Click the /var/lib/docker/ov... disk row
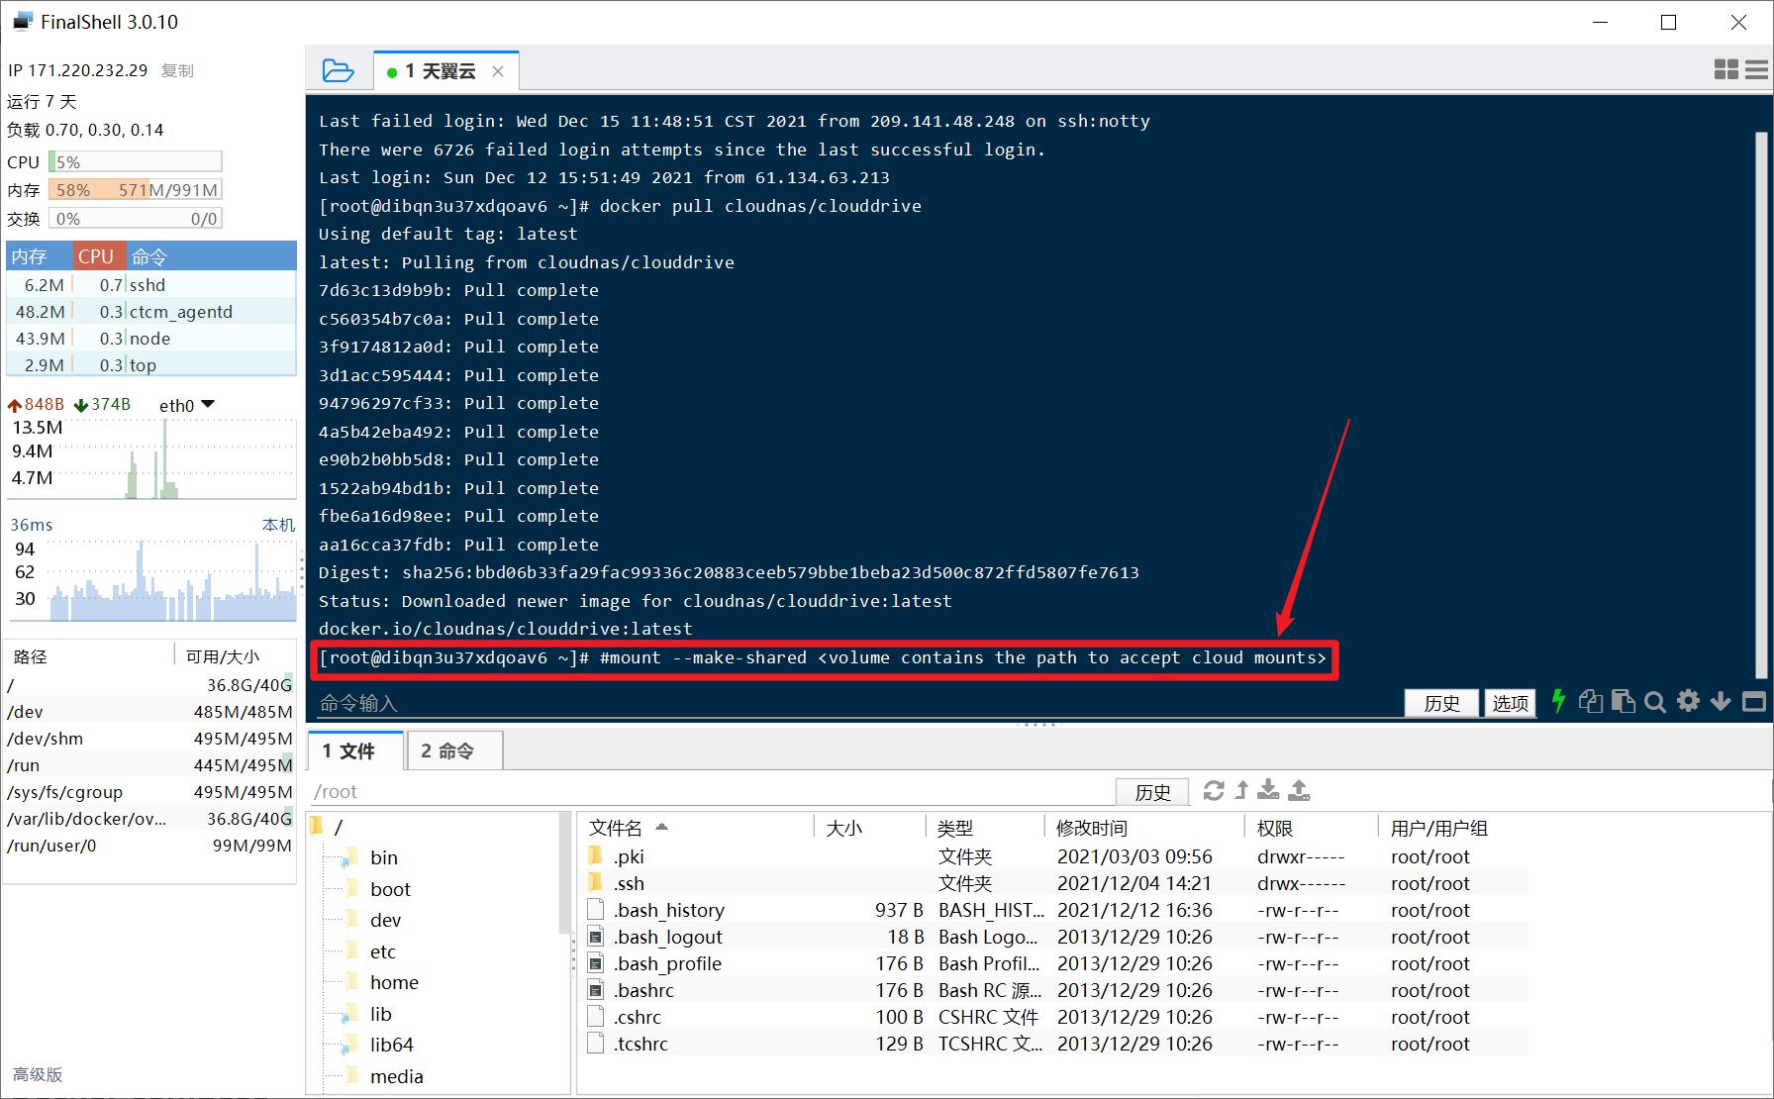1774x1099 pixels. click(149, 819)
